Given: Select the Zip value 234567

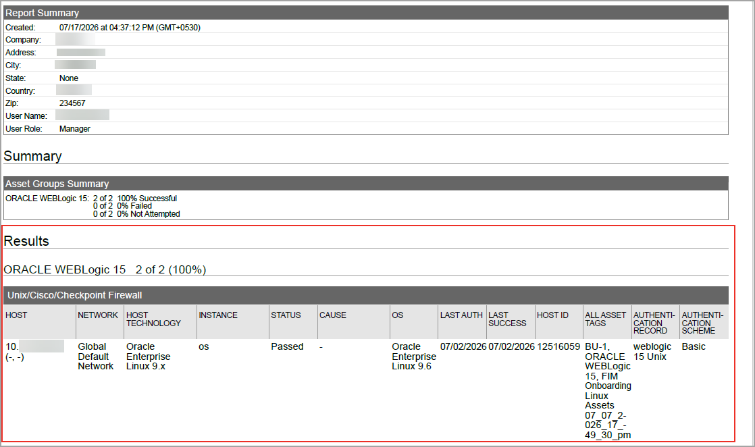Looking at the screenshot, I should coord(72,103).
